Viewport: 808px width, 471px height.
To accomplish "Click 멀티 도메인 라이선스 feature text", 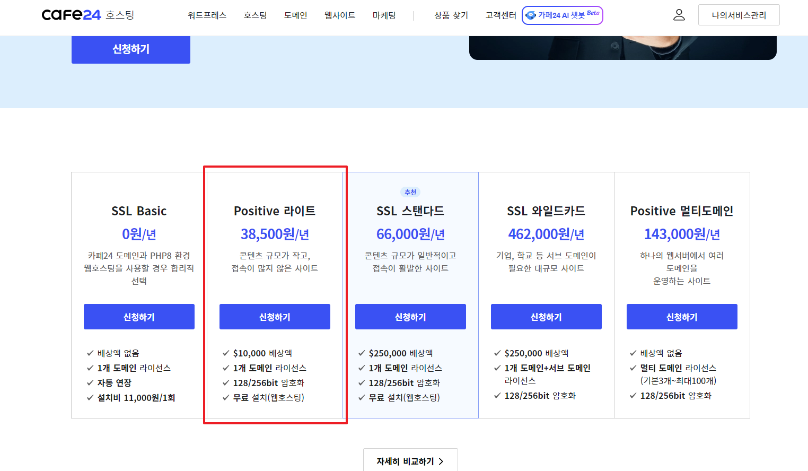I will (678, 368).
